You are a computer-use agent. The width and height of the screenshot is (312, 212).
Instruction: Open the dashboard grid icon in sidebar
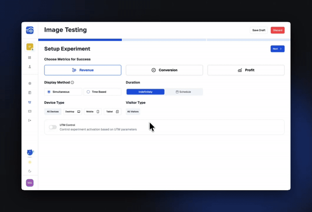point(30,57)
